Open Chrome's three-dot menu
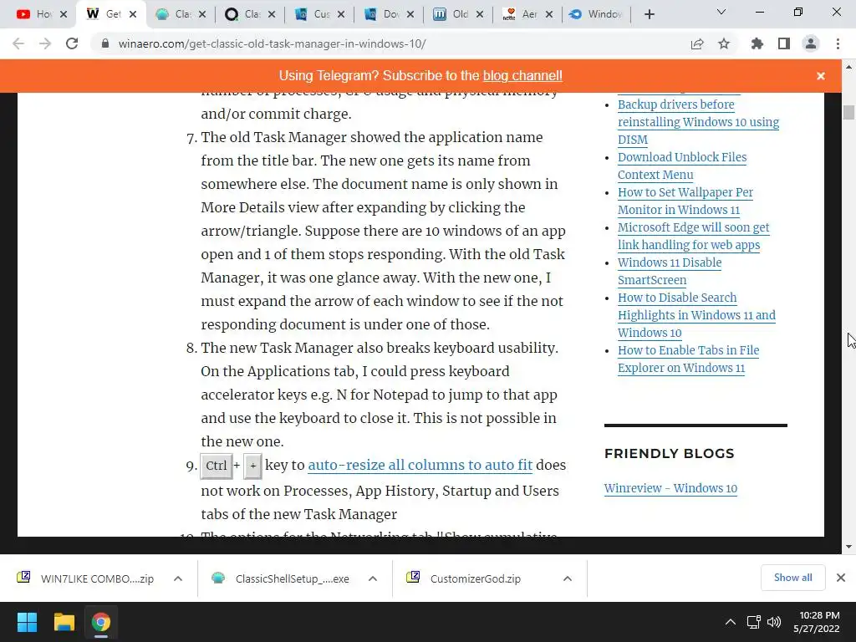 click(x=838, y=43)
